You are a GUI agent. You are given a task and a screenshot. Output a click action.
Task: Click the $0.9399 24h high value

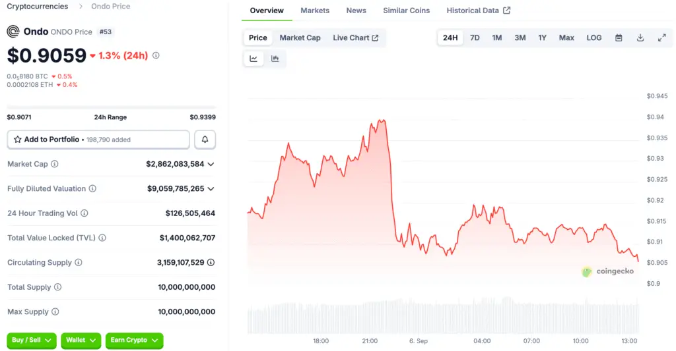point(203,117)
